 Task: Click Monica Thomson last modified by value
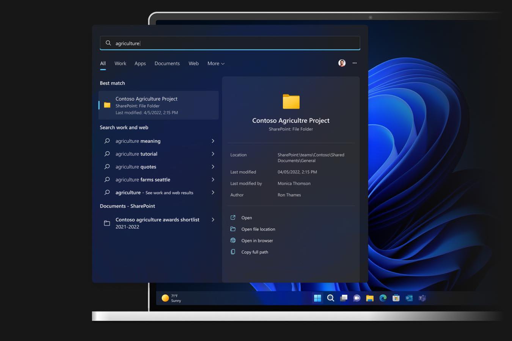(x=294, y=183)
